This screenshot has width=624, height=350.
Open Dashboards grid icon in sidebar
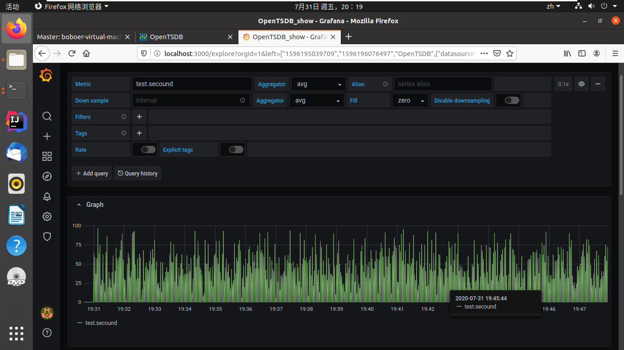pyautogui.click(x=47, y=156)
